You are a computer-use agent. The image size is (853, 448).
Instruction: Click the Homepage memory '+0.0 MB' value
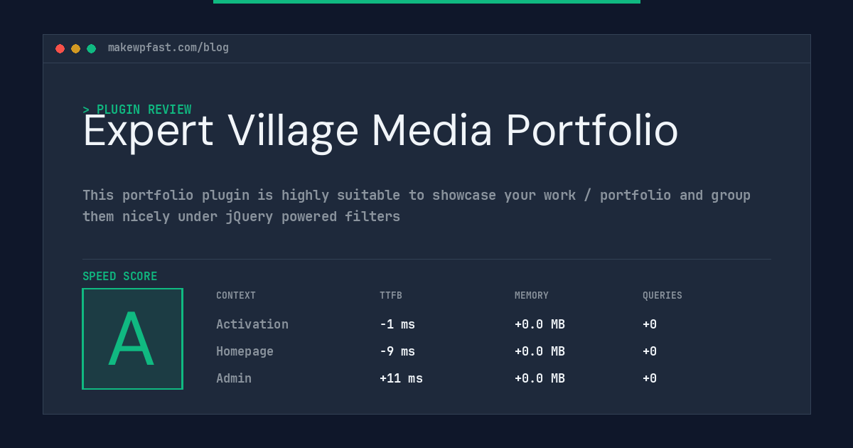tap(540, 351)
